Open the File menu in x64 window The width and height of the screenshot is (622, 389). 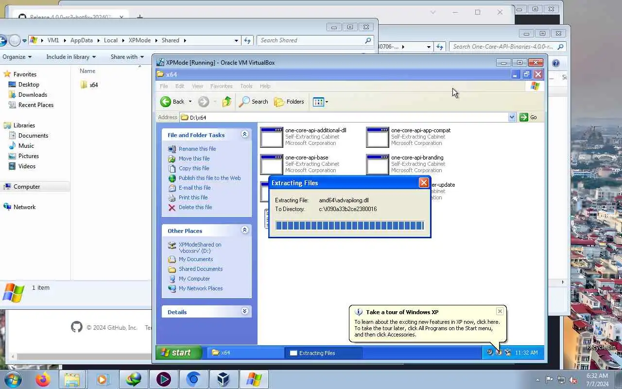[x=164, y=86]
